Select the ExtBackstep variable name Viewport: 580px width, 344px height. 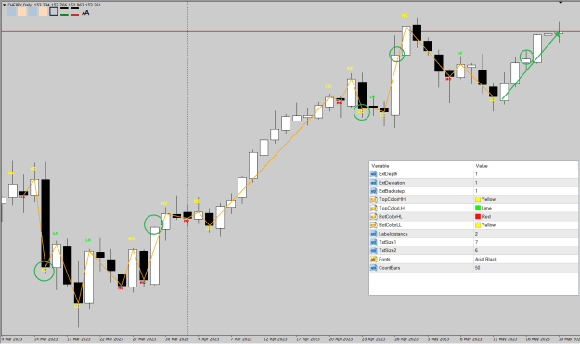(392, 191)
